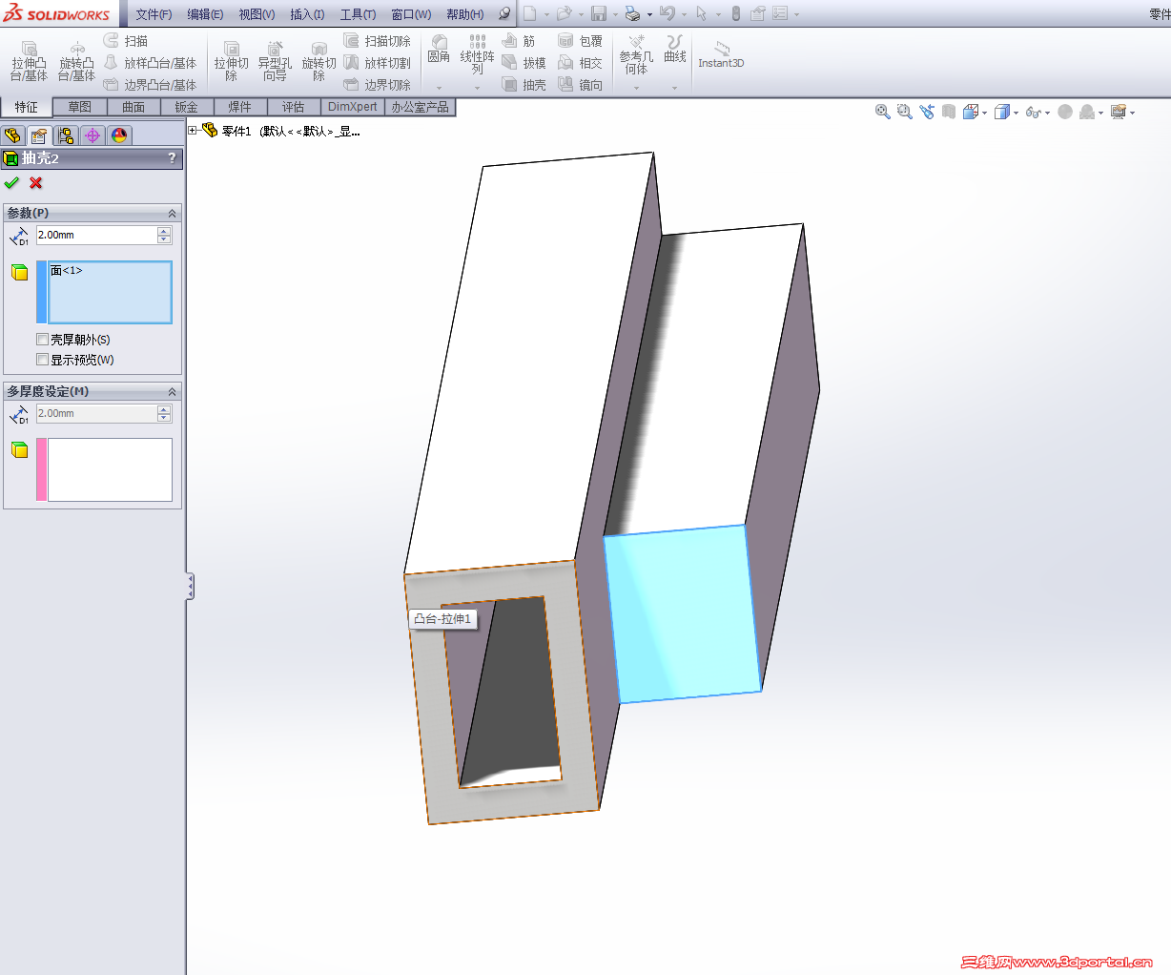Choose the 拔模 draft tool
Screen dimensions: 1171x975
[524, 63]
